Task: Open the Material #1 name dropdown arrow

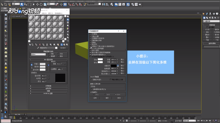Action: click(56, 48)
